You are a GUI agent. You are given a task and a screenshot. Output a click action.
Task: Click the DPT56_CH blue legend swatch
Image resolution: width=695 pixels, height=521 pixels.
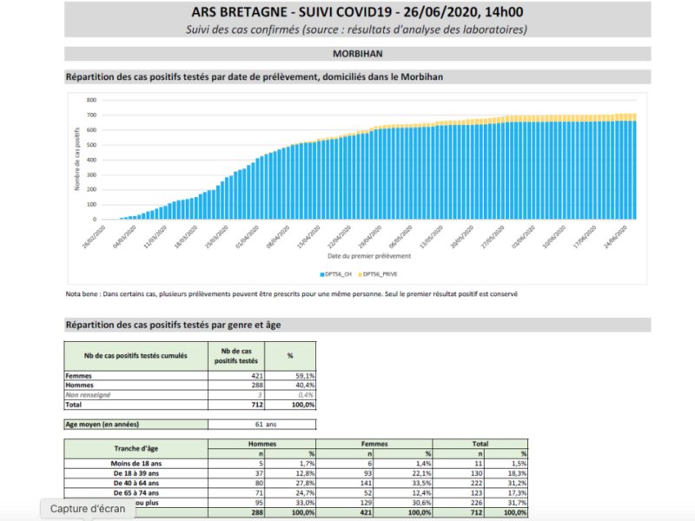pos(320,274)
